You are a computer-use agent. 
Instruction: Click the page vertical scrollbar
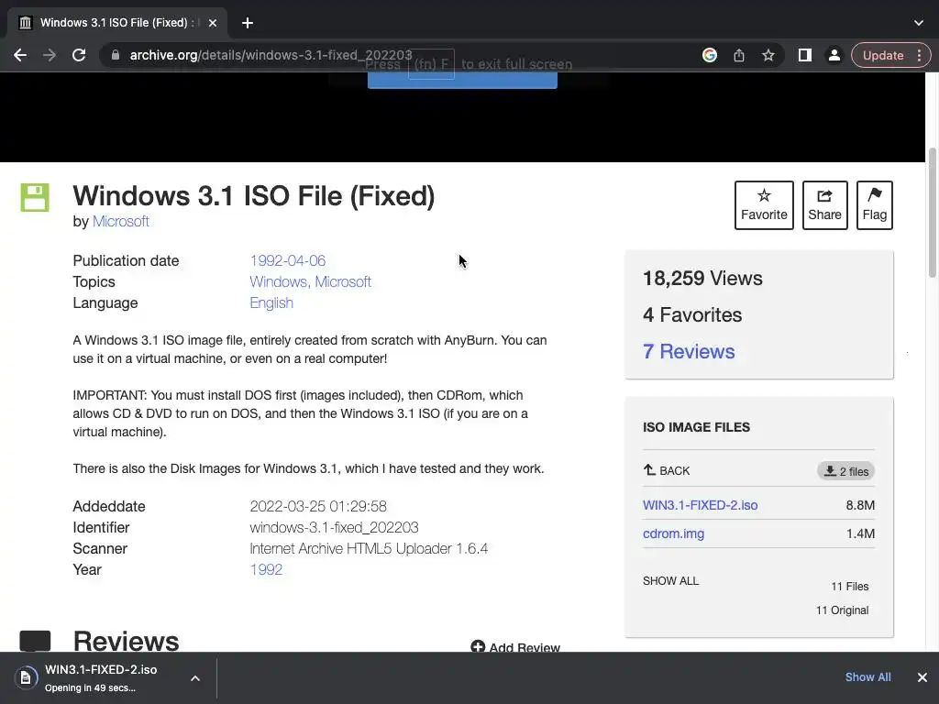pos(933,213)
